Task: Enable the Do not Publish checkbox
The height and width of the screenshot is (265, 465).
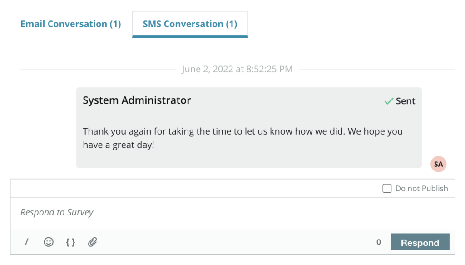Action: coord(387,188)
